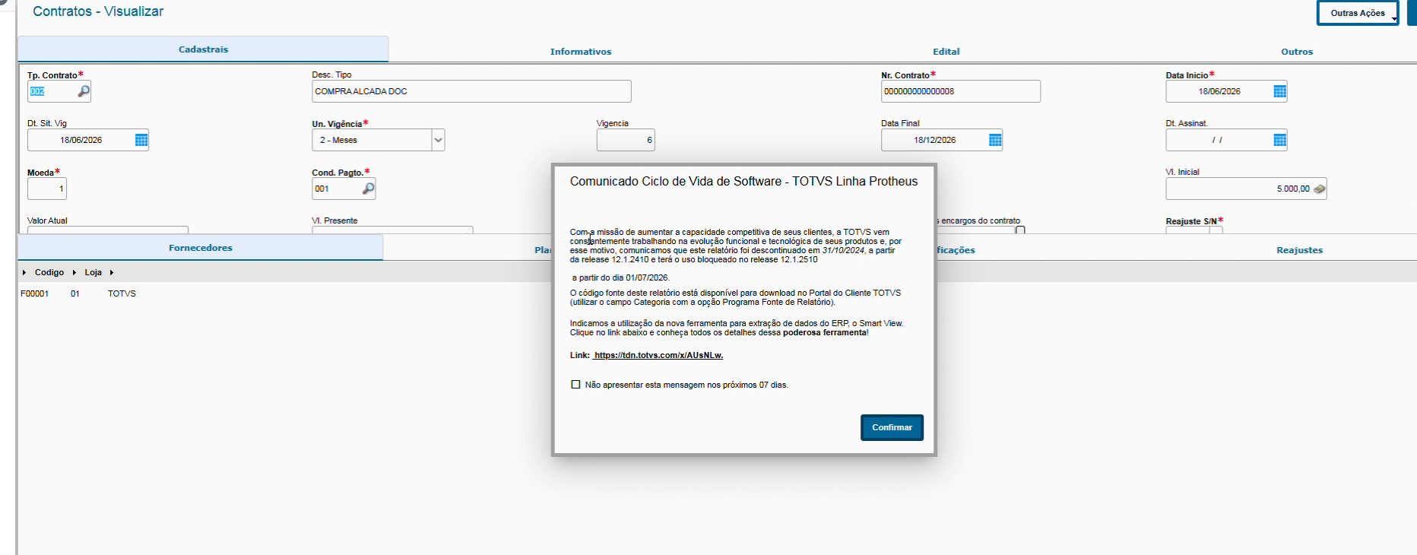1417x555 pixels.
Task: Open the tdn.totvs.com Smart View link
Action: tap(658, 355)
